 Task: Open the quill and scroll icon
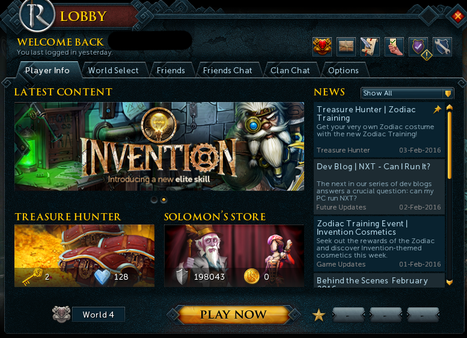pyautogui.click(x=370, y=47)
